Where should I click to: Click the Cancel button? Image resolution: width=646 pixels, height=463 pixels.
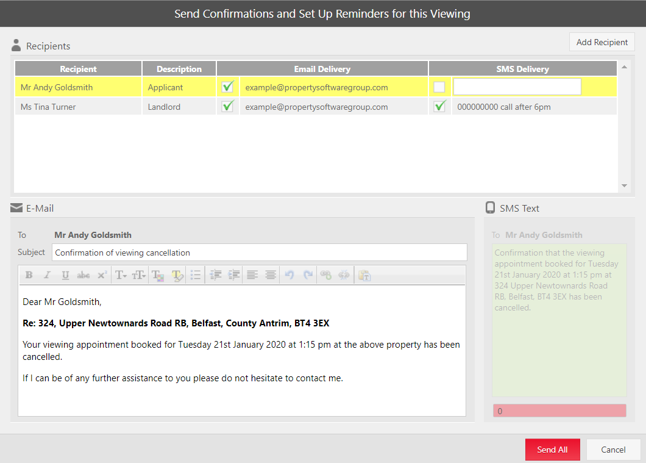pyautogui.click(x=613, y=450)
